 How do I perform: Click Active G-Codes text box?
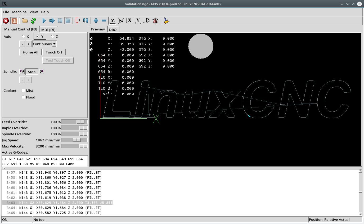pos(45,162)
